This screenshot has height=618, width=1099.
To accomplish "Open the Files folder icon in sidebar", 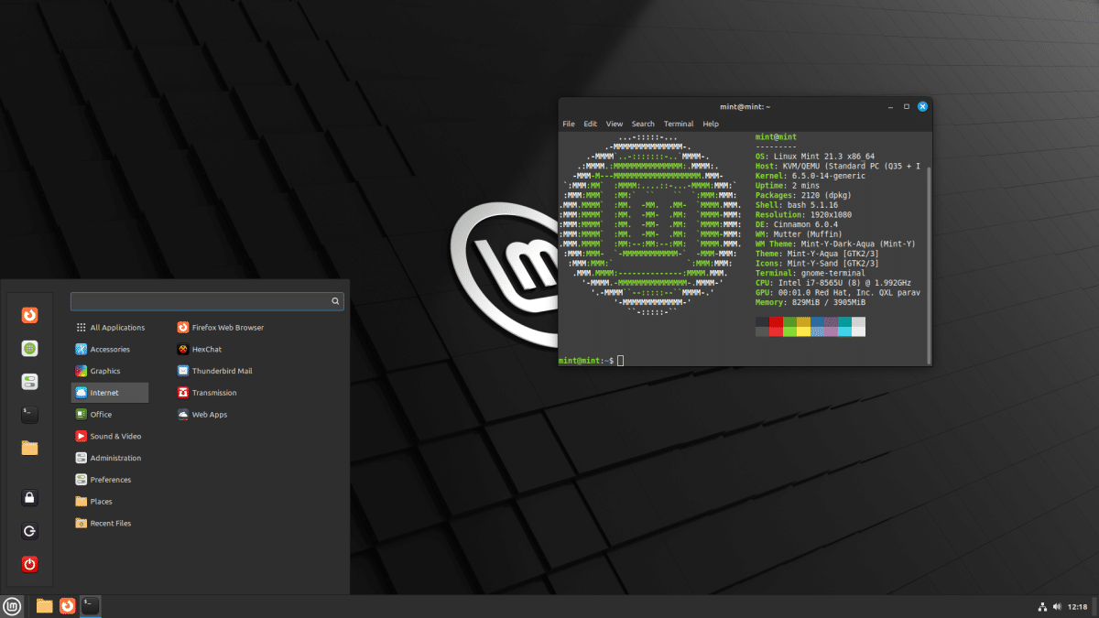I will point(29,448).
